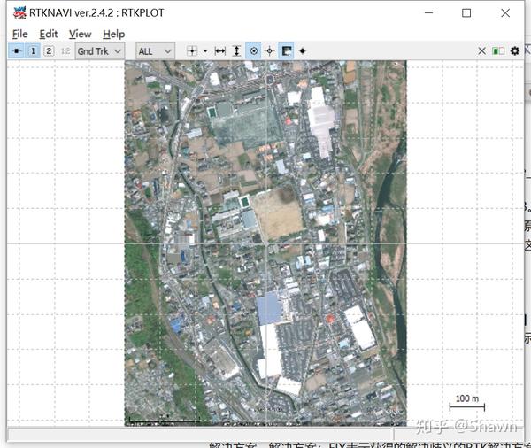Toggle the track current position icon
This screenshot has height=448, width=531.
[x=253, y=51]
